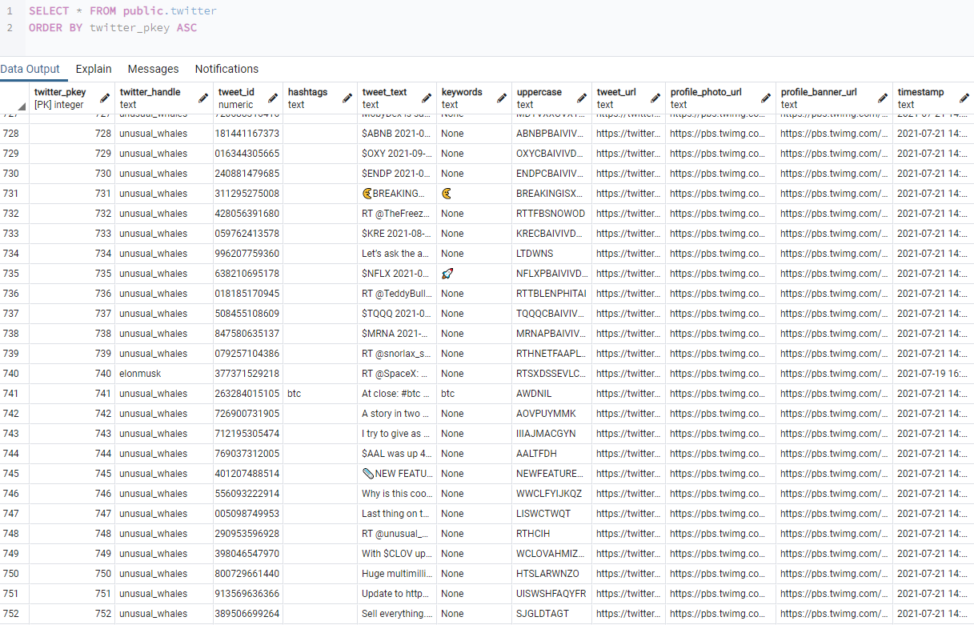The image size is (974, 625).
Task: Click edit pencil icon in profile_banner_url column
Action: 883,98
